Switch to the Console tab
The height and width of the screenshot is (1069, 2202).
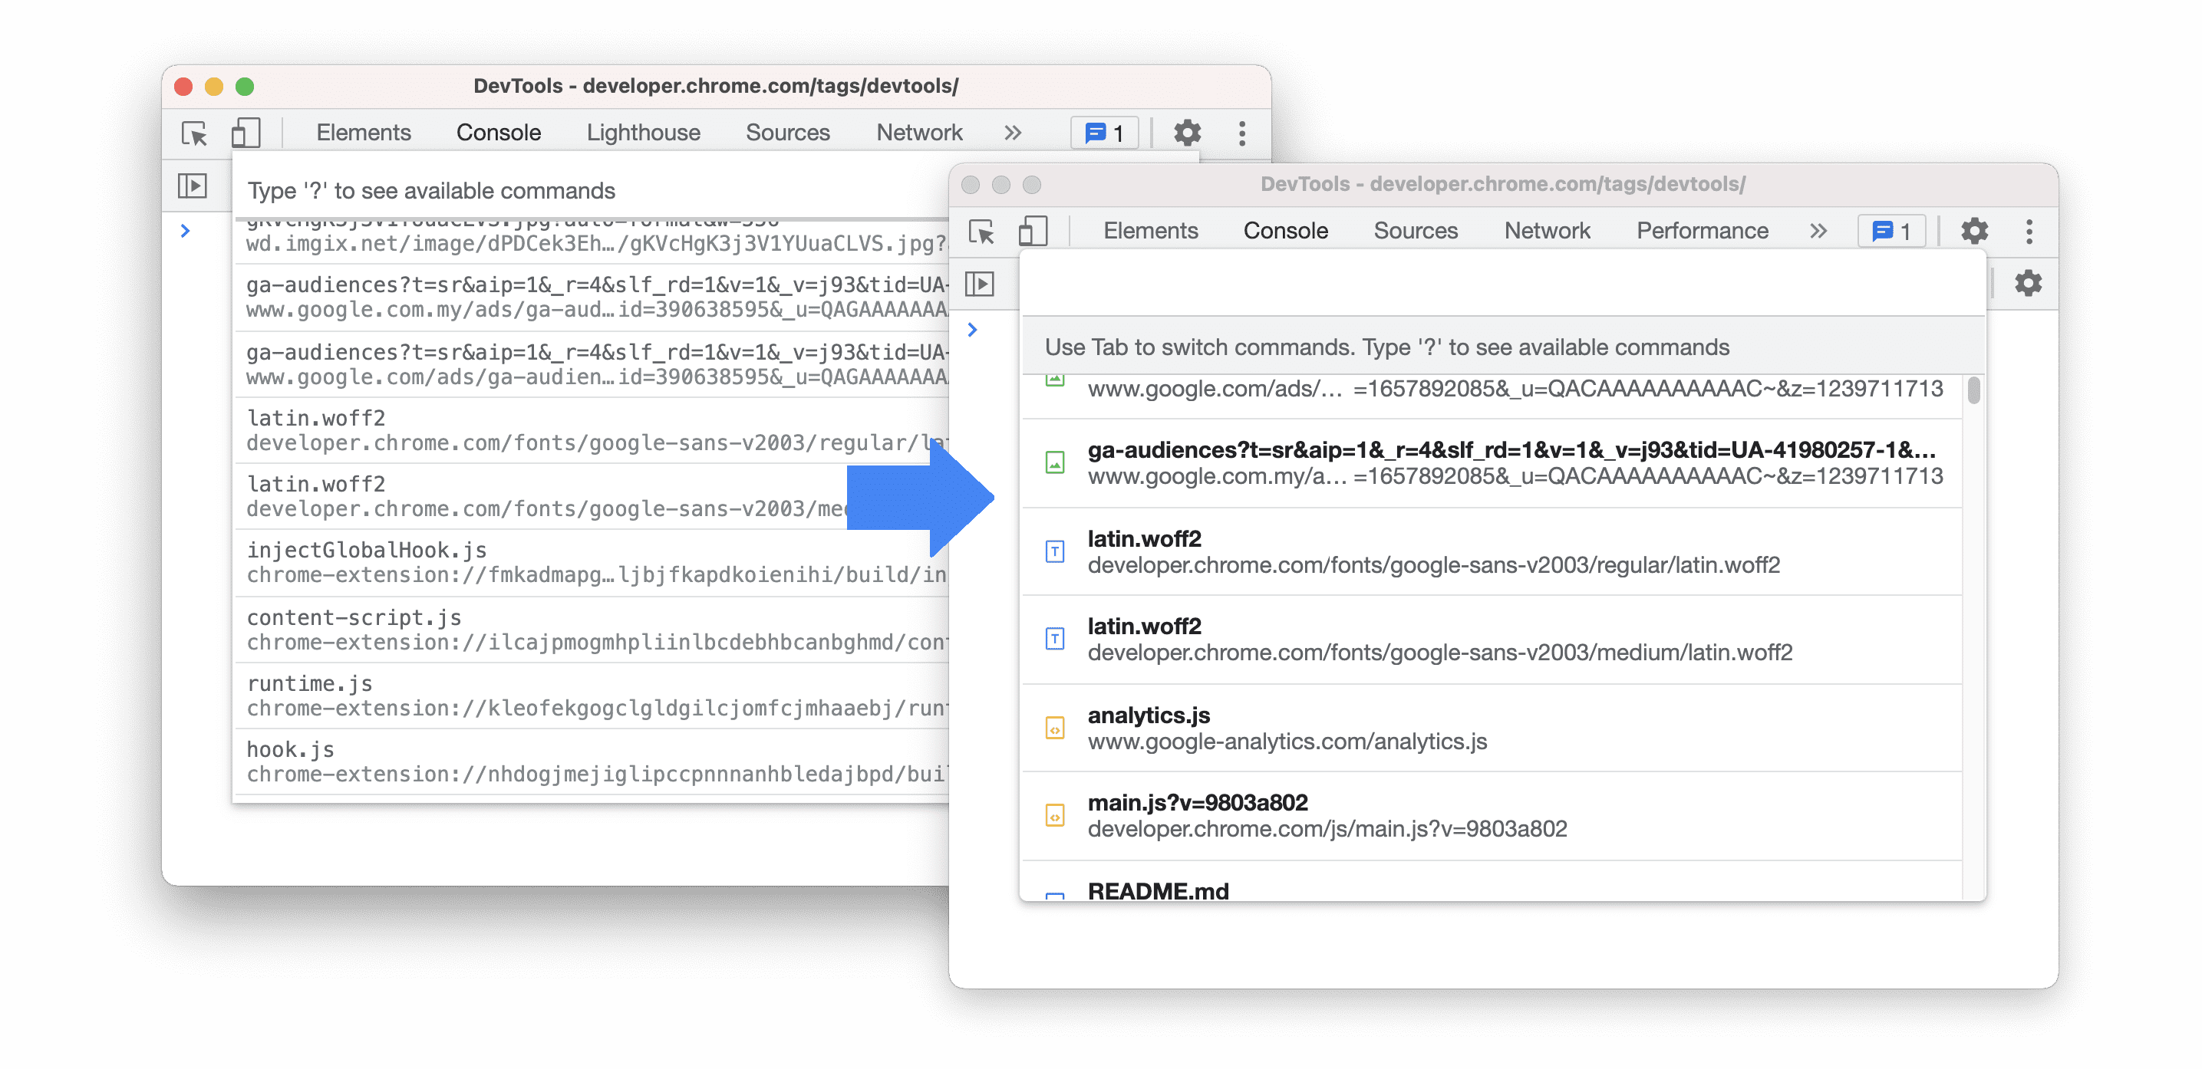click(x=1282, y=229)
